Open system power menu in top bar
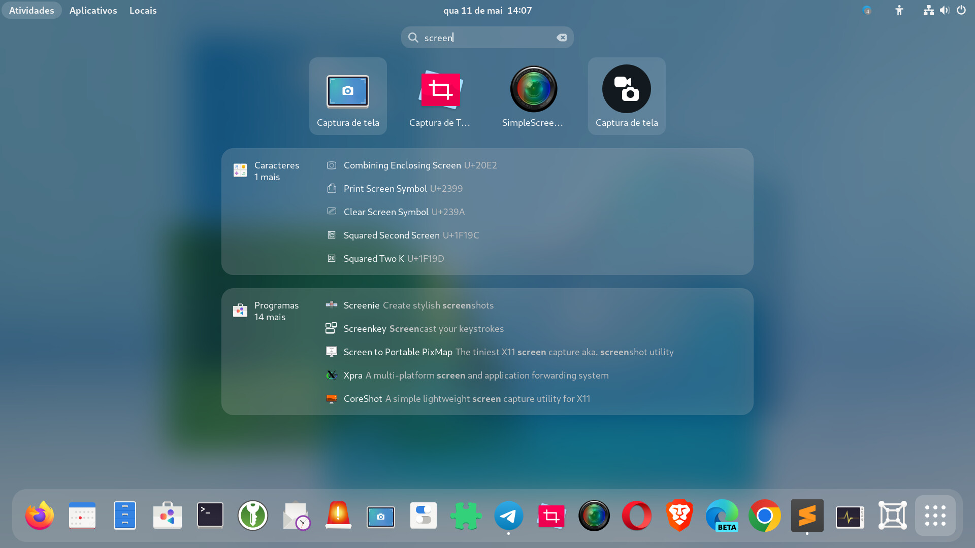The width and height of the screenshot is (975, 548). coord(961,10)
